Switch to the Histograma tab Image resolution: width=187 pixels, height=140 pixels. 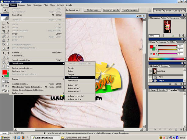[x=174, y=18]
